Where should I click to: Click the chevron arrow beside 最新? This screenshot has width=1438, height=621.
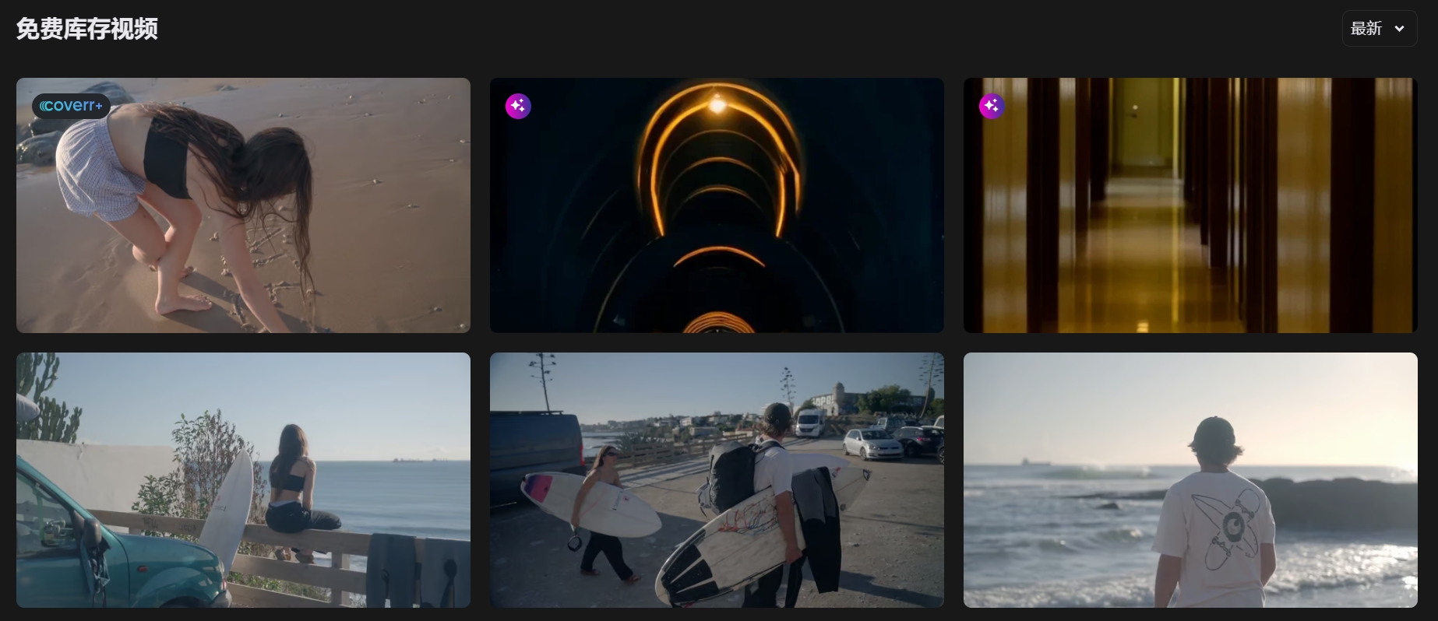[1399, 29]
